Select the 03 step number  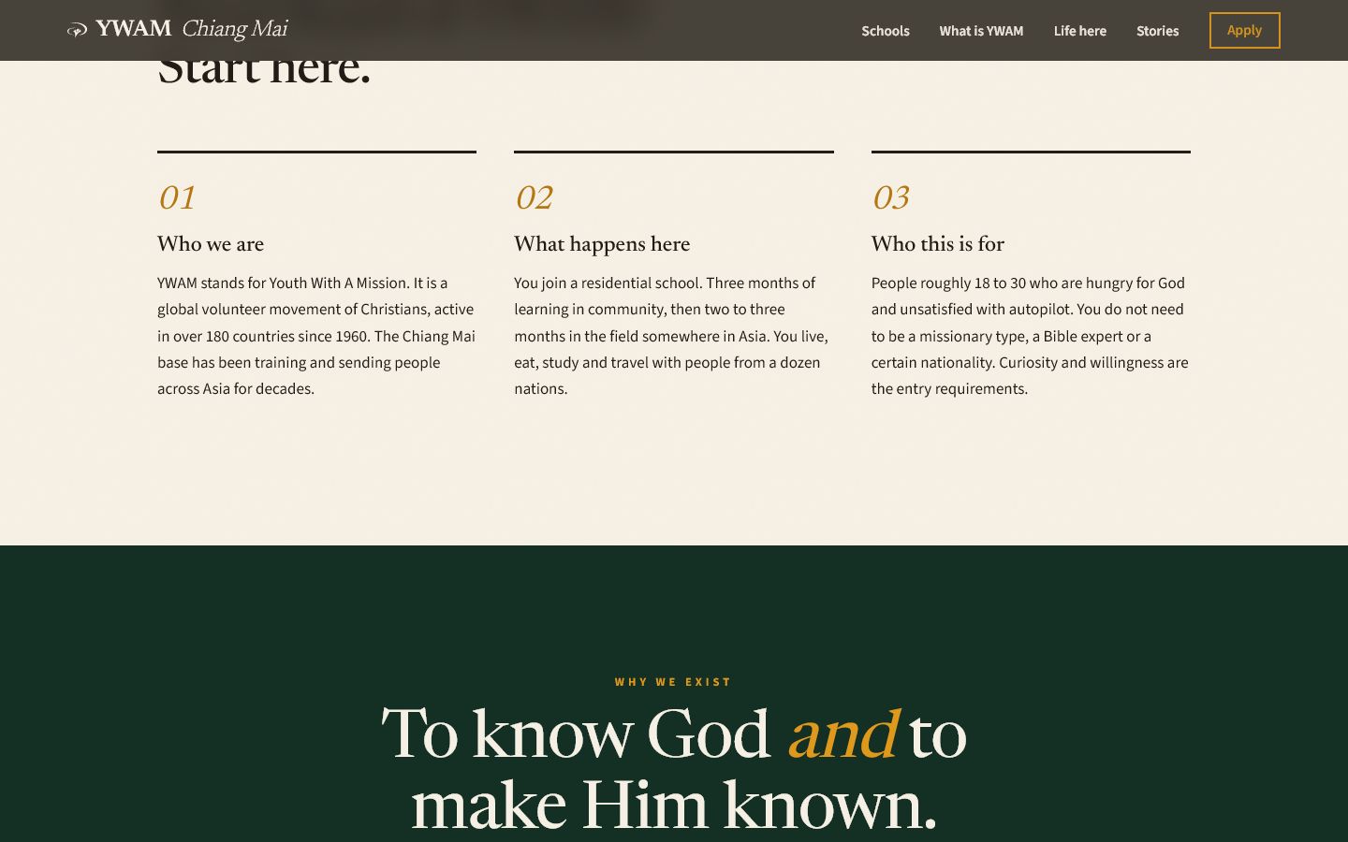pos(890,197)
